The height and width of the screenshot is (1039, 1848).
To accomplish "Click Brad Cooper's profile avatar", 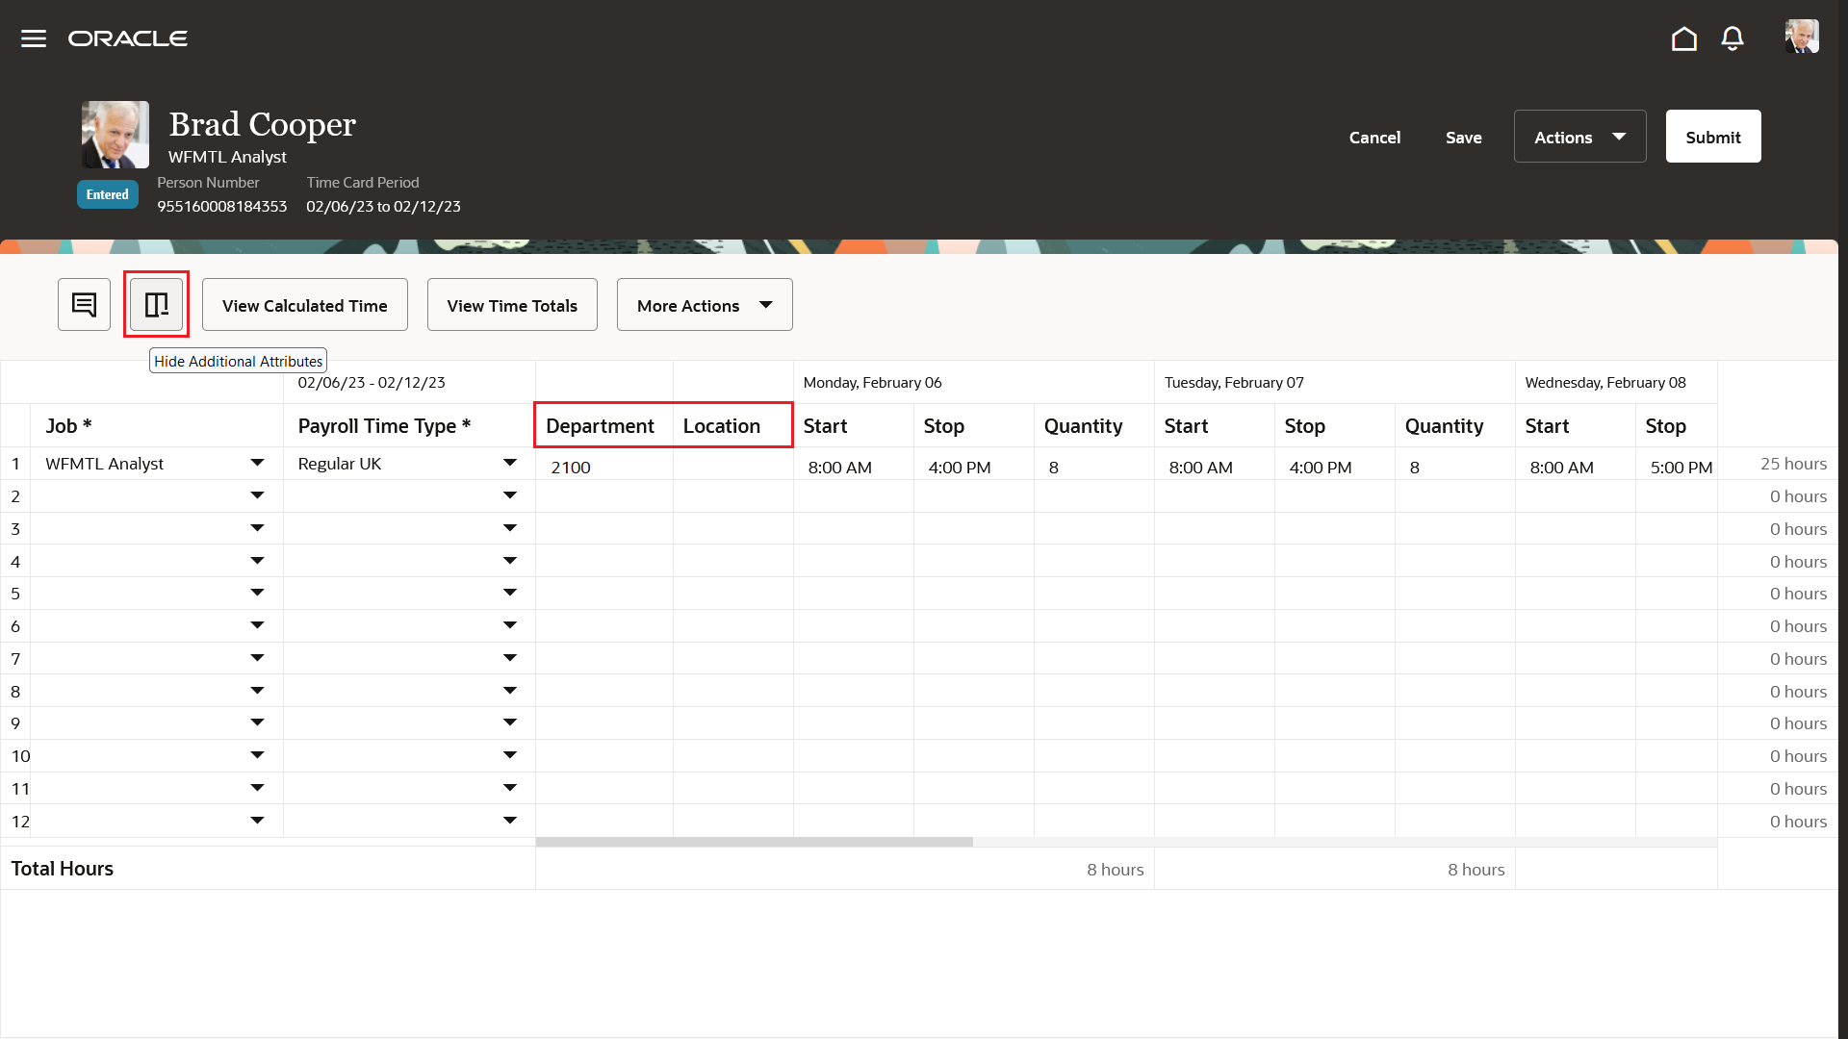I will coord(1804,37).
